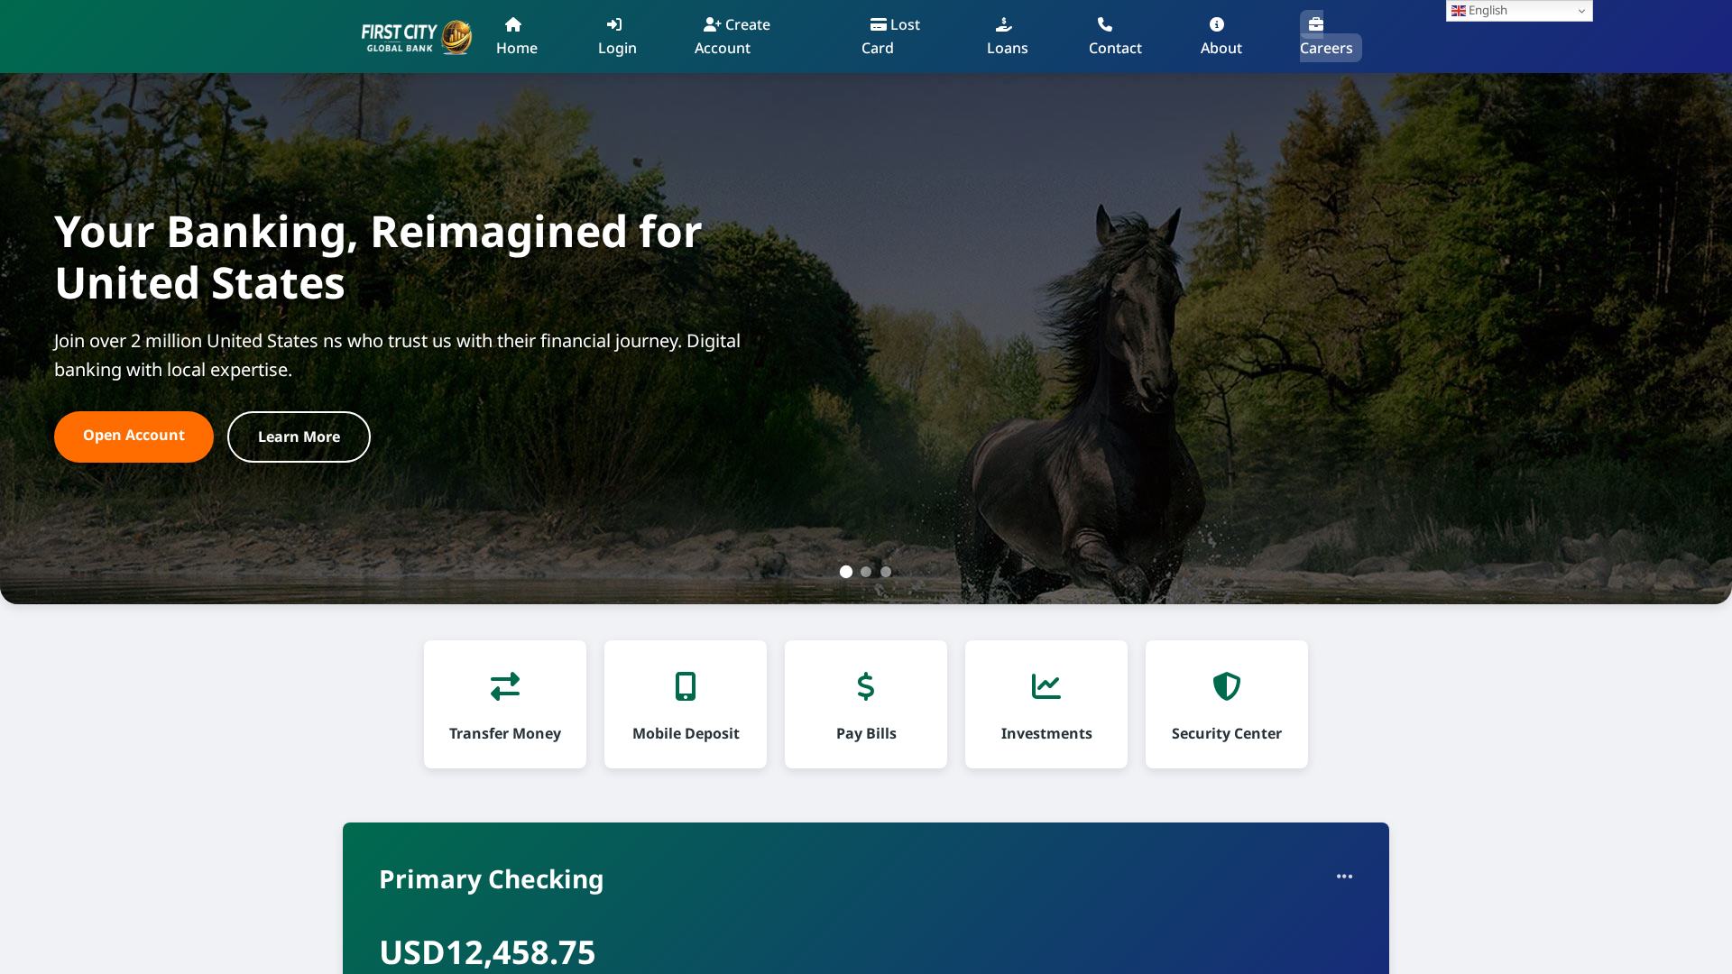
Task: Click the Learn More button
Action: click(x=298, y=436)
